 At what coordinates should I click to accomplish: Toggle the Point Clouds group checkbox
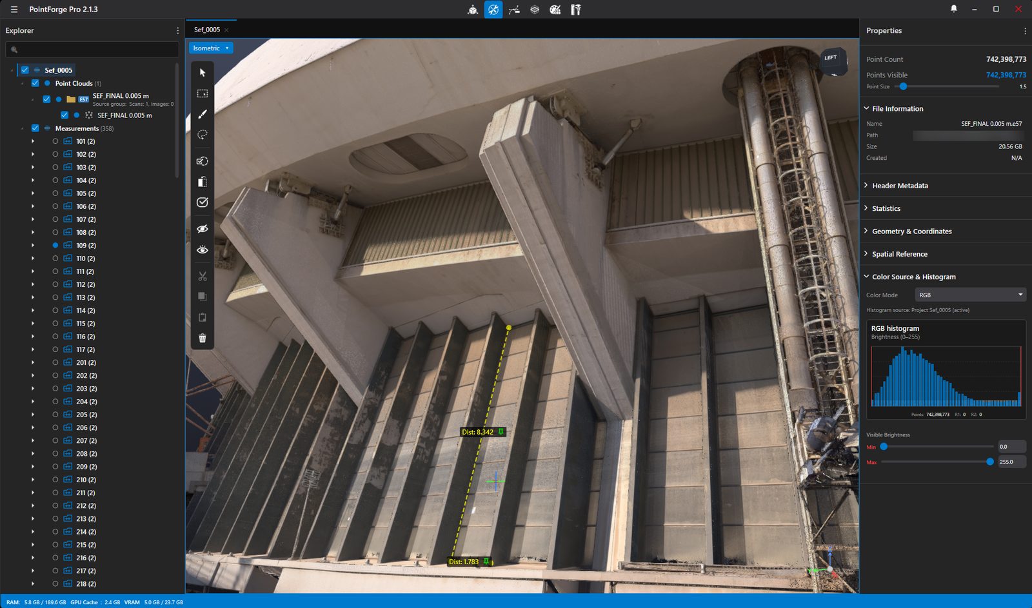coord(35,83)
